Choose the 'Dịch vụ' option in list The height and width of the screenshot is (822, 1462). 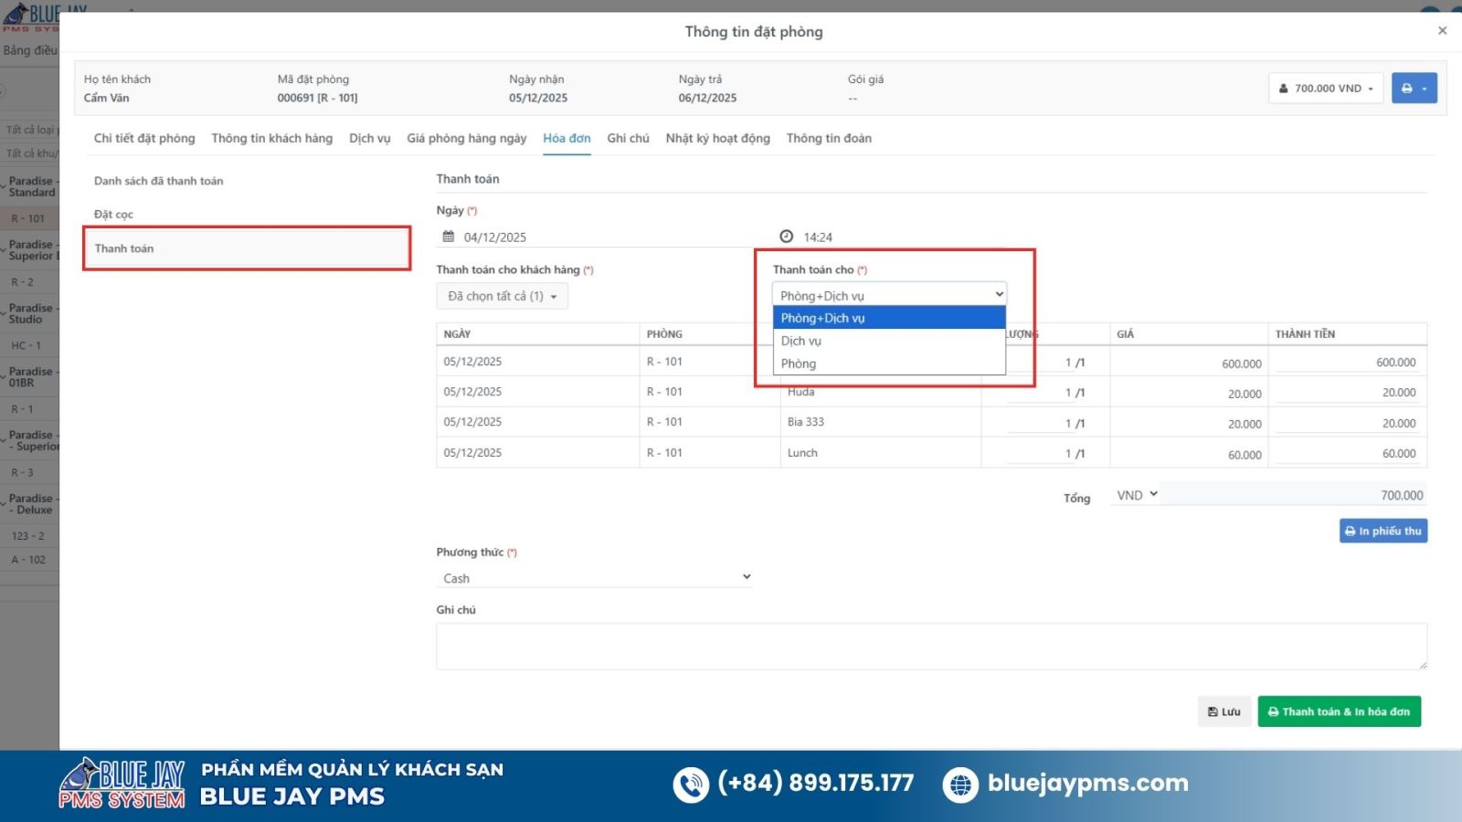coord(801,341)
